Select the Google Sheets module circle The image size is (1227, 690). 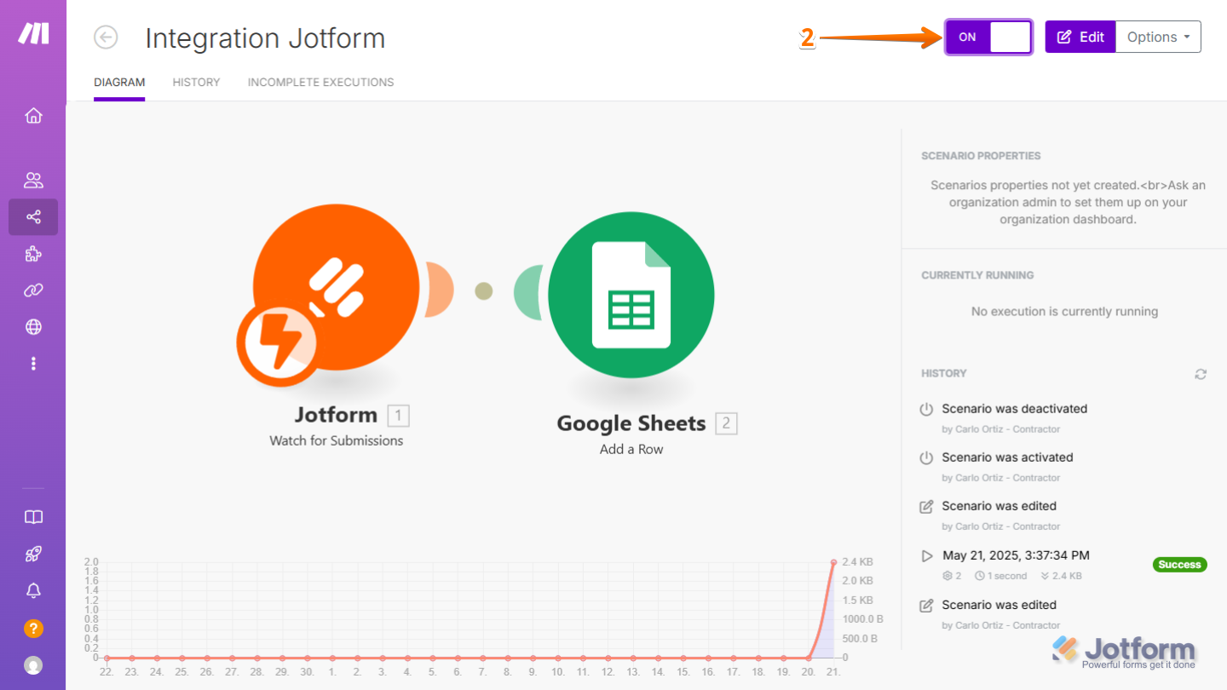click(631, 295)
